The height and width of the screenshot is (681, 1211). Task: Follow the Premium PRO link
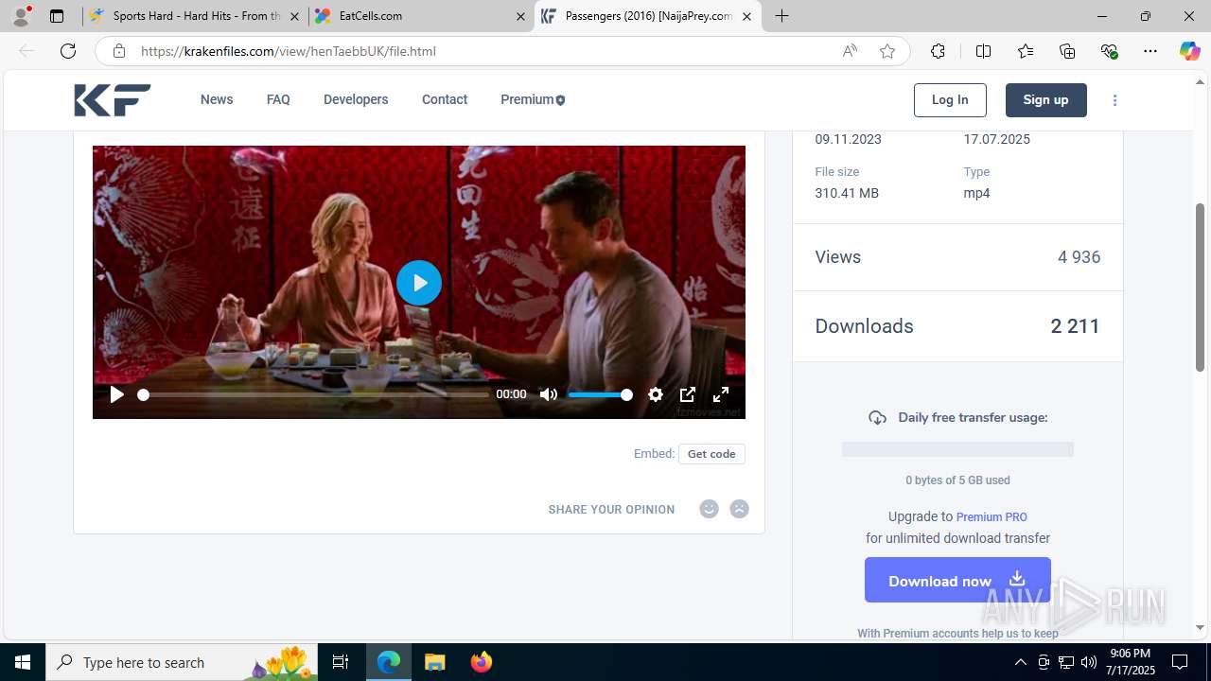point(992,517)
